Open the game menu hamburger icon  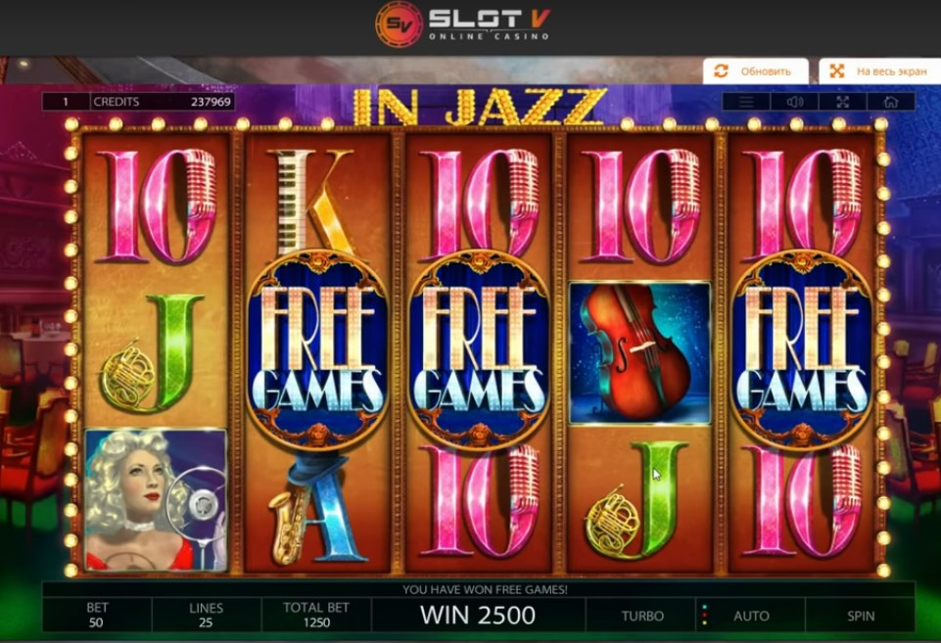tap(746, 102)
